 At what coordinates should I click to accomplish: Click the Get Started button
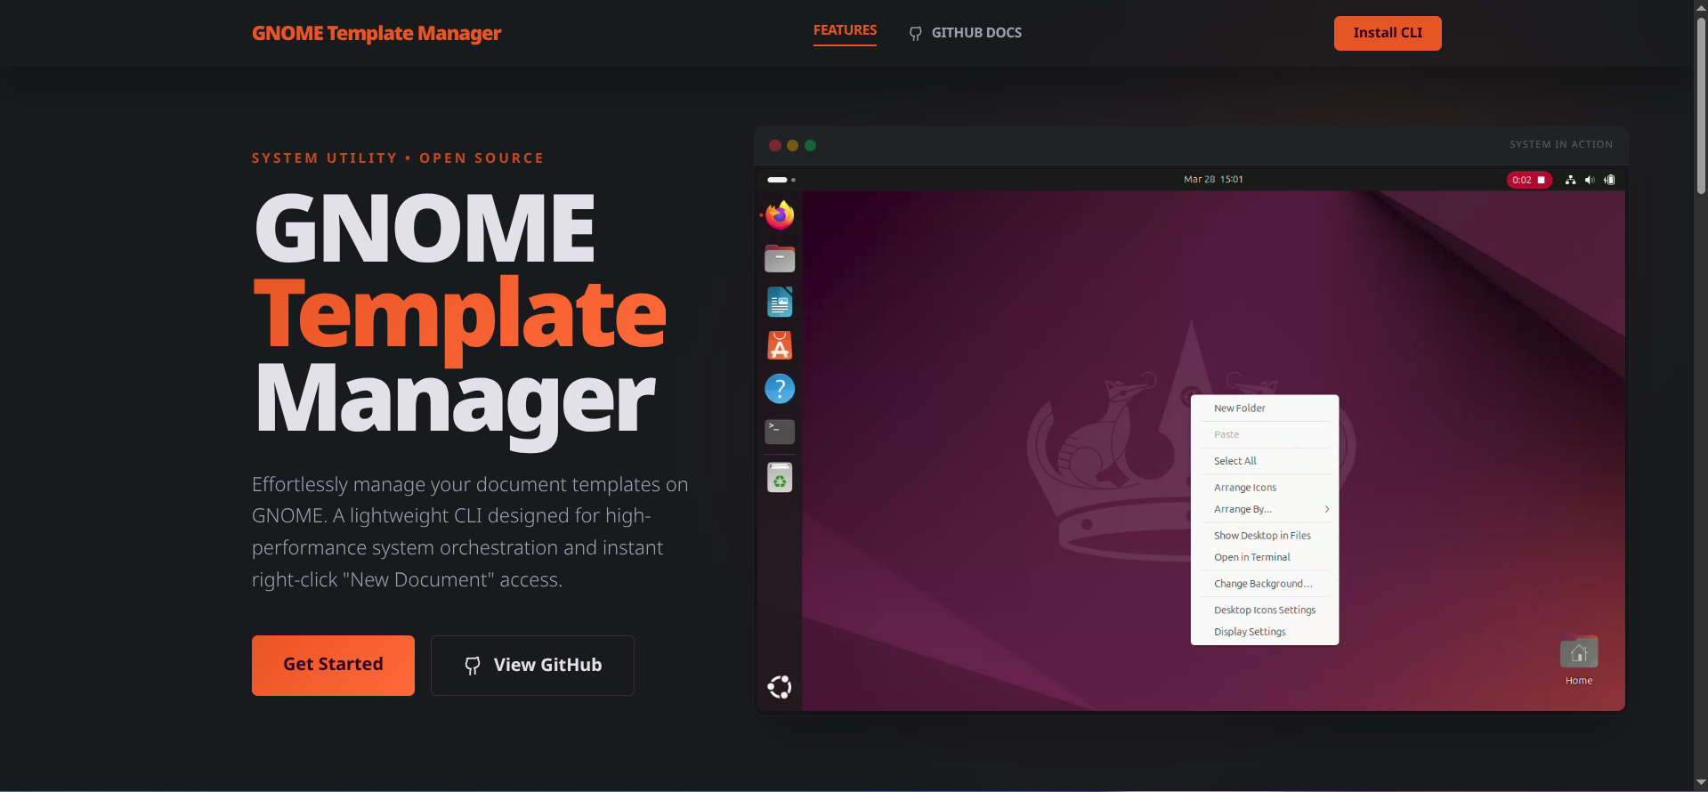333,665
